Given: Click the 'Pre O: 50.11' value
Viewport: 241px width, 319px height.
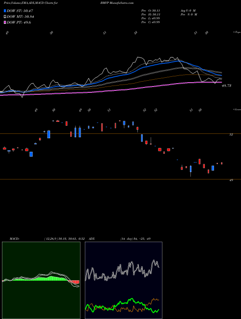Looking at the screenshot, I should click(151, 10).
